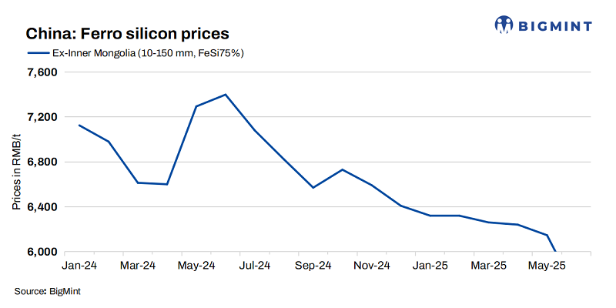
Task: Click the Mar-24 x-axis label
Action: 139,266
